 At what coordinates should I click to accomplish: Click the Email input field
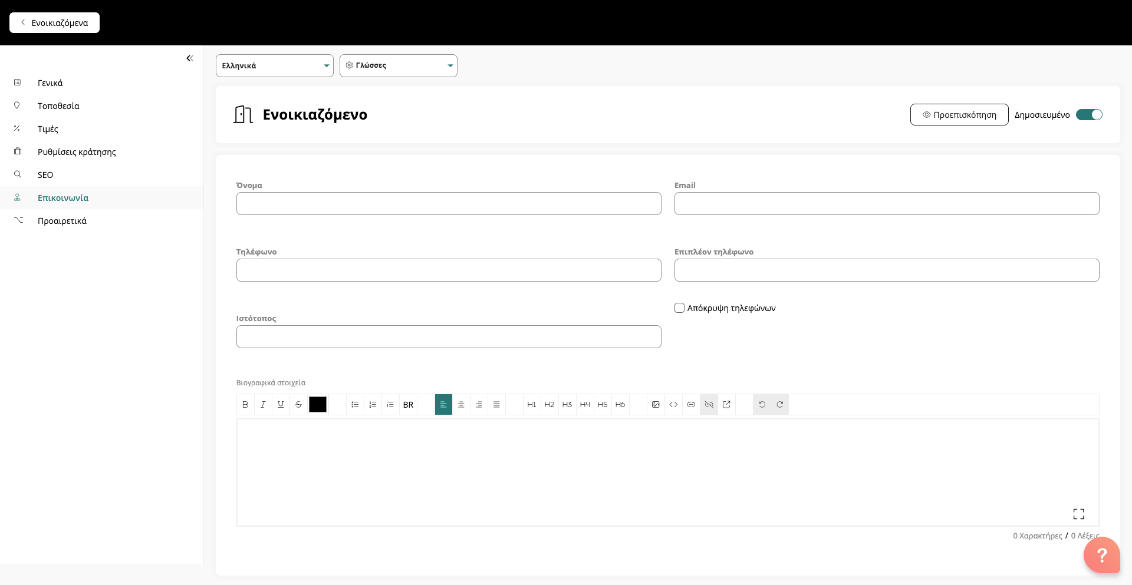[x=886, y=204]
